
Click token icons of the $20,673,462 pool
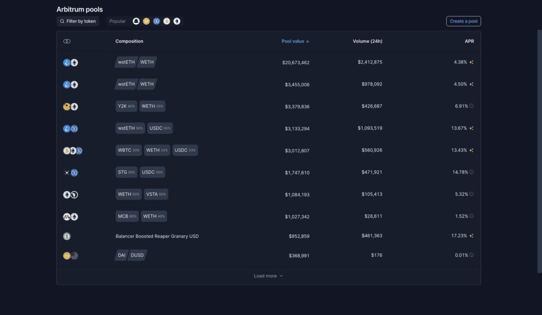[x=70, y=62]
